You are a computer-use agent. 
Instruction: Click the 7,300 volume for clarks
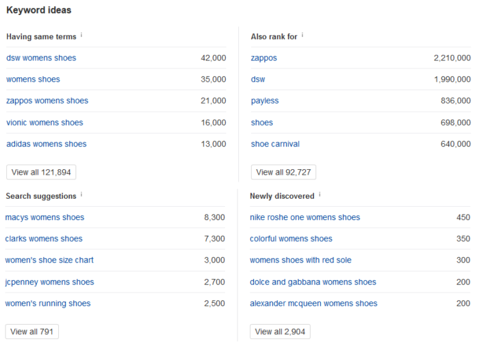pos(214,239)
